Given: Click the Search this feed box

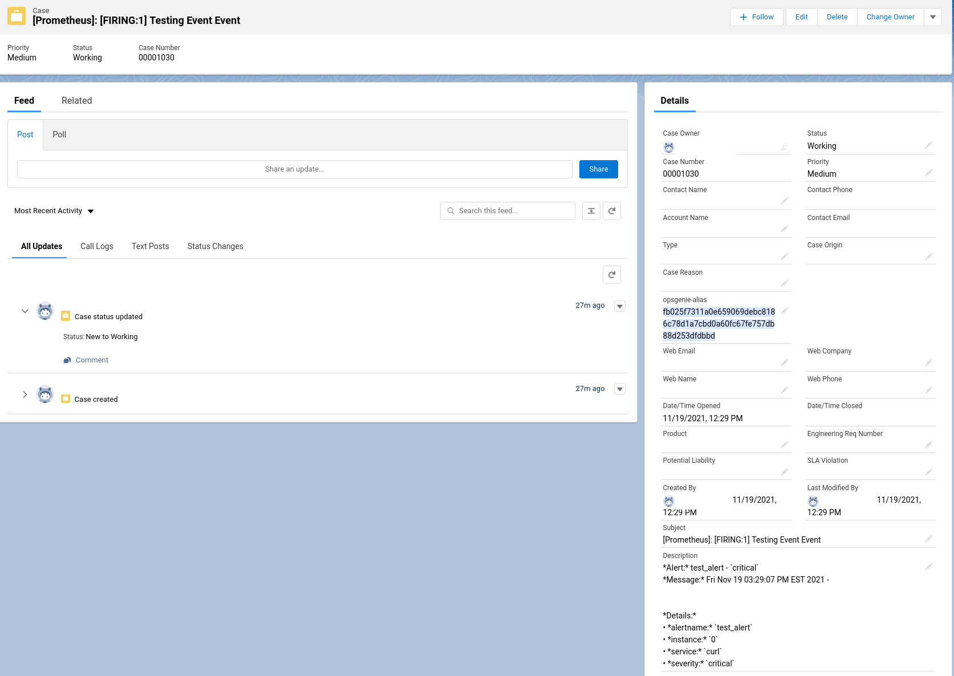Looking at the screenshot, I should (508, 211).
